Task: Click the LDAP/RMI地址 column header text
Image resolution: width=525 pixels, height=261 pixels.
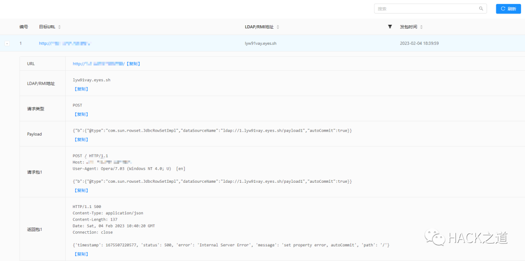Action: (x=260, y=27)
